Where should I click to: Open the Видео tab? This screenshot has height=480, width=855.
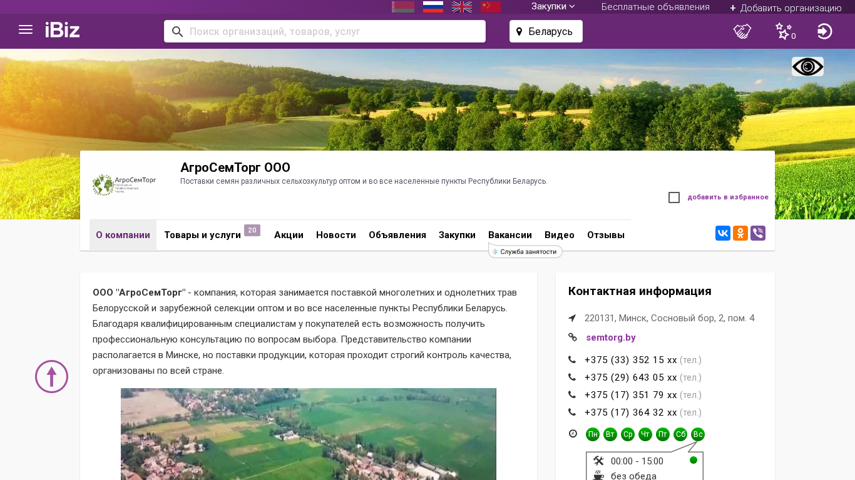(560, 235)
